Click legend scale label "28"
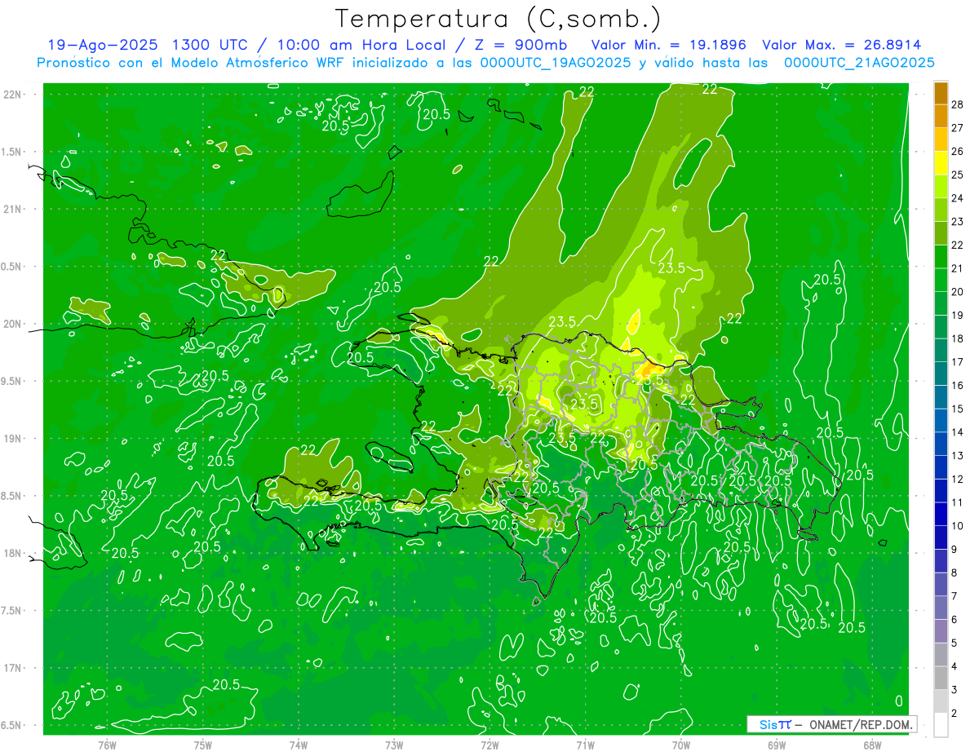Image resolution: width=979 pixels, height=756 pixels. click(x=958, y=104)
